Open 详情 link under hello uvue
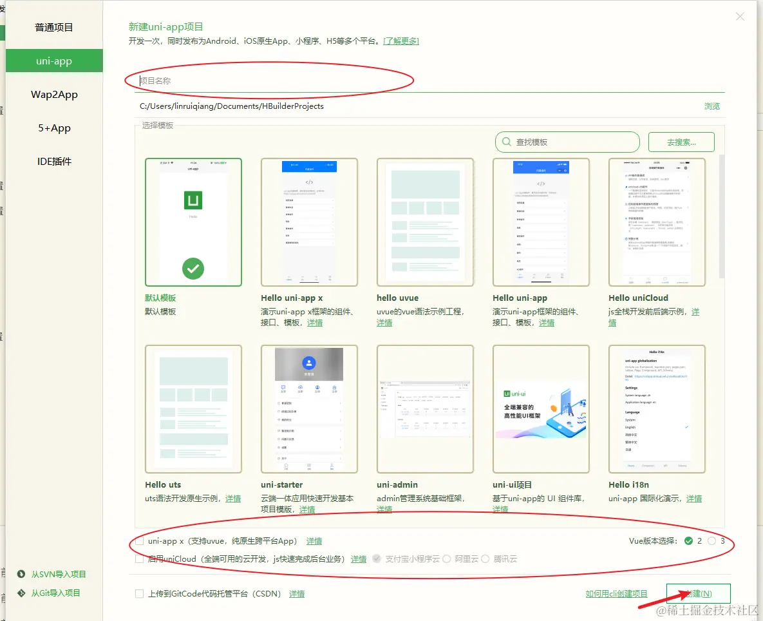 [x=384, y=323]
